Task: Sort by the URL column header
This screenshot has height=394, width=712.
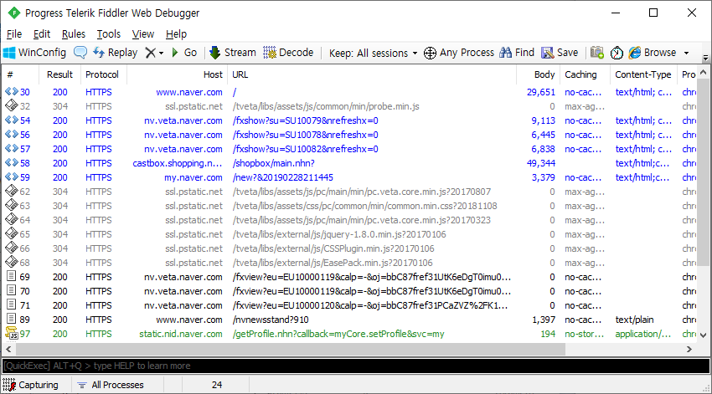Action: point(372,74)
